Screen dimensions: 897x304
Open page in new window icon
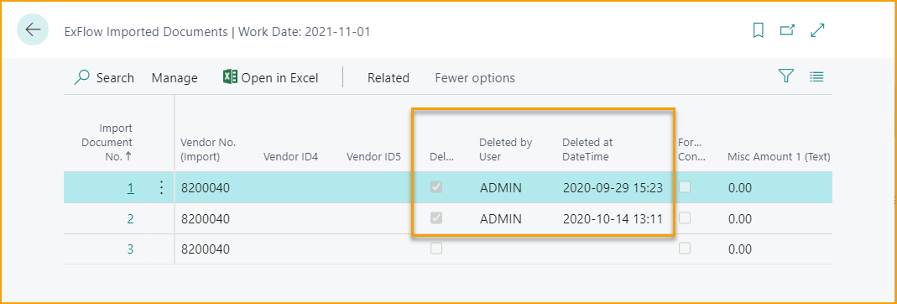788,30
